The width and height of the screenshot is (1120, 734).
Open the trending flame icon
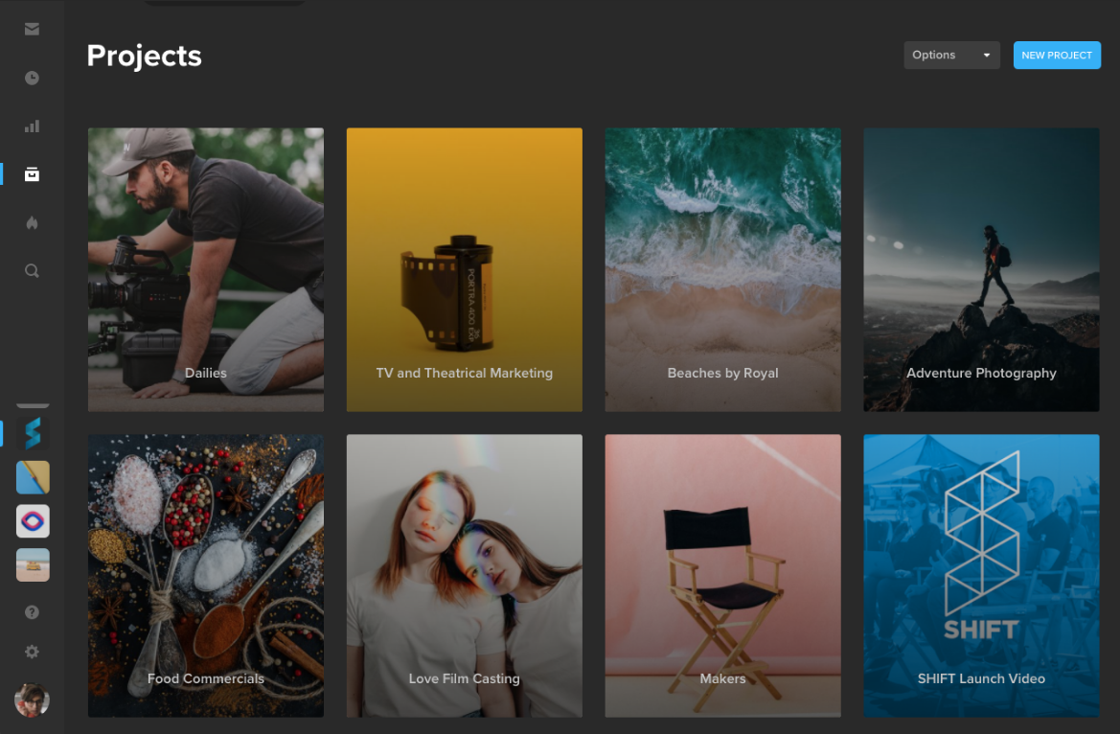[x=32, y=223]
